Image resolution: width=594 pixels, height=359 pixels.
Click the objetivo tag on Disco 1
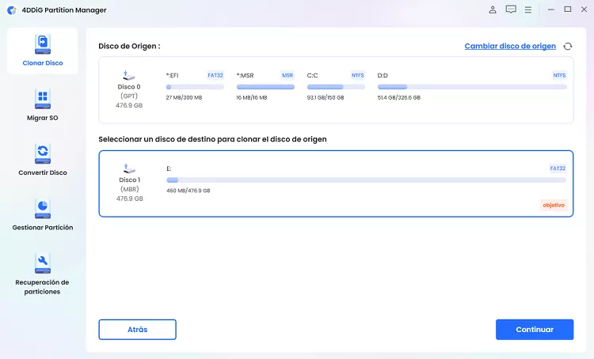(554, 205)
